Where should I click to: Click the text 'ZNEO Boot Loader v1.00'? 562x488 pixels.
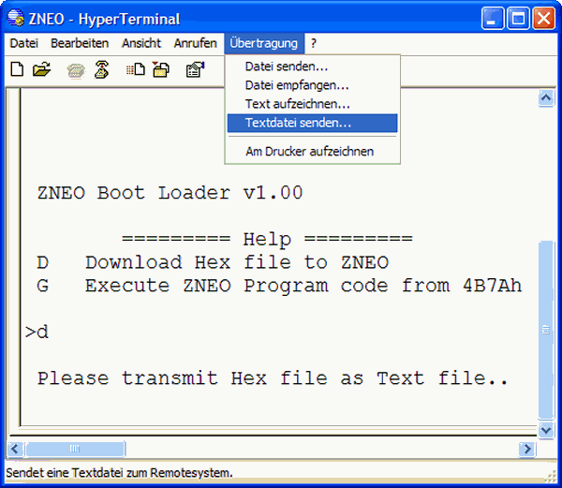click(x=170, y=193)
